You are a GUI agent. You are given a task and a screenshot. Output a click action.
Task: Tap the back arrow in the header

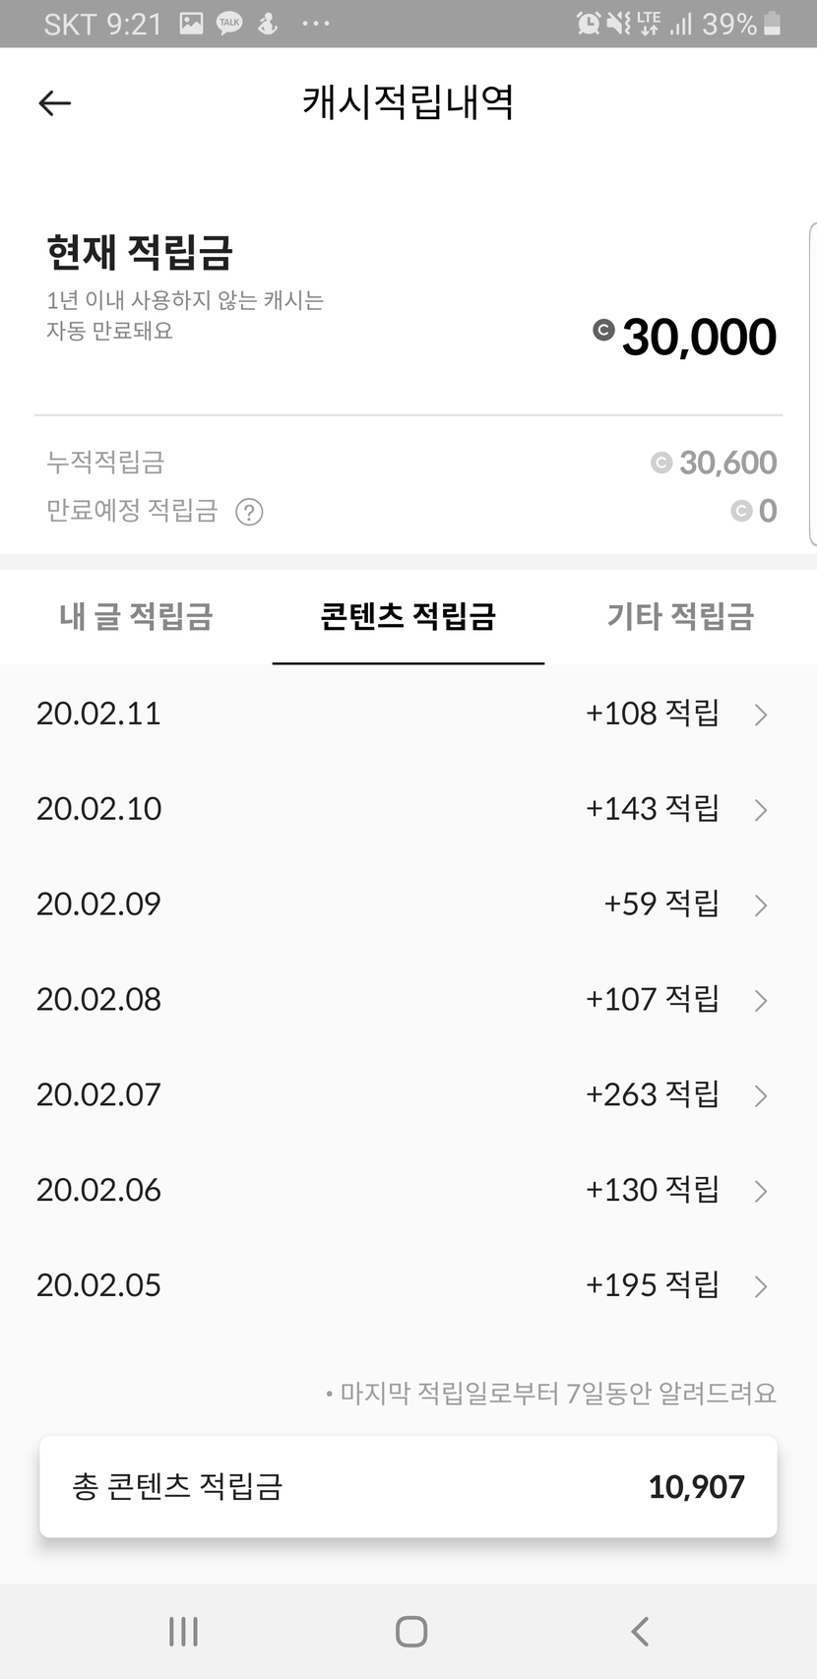click(x=55, y=103)
